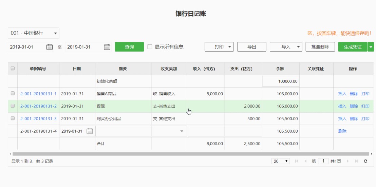Enable the 显示所有信息 checkbox

[150, 47]
